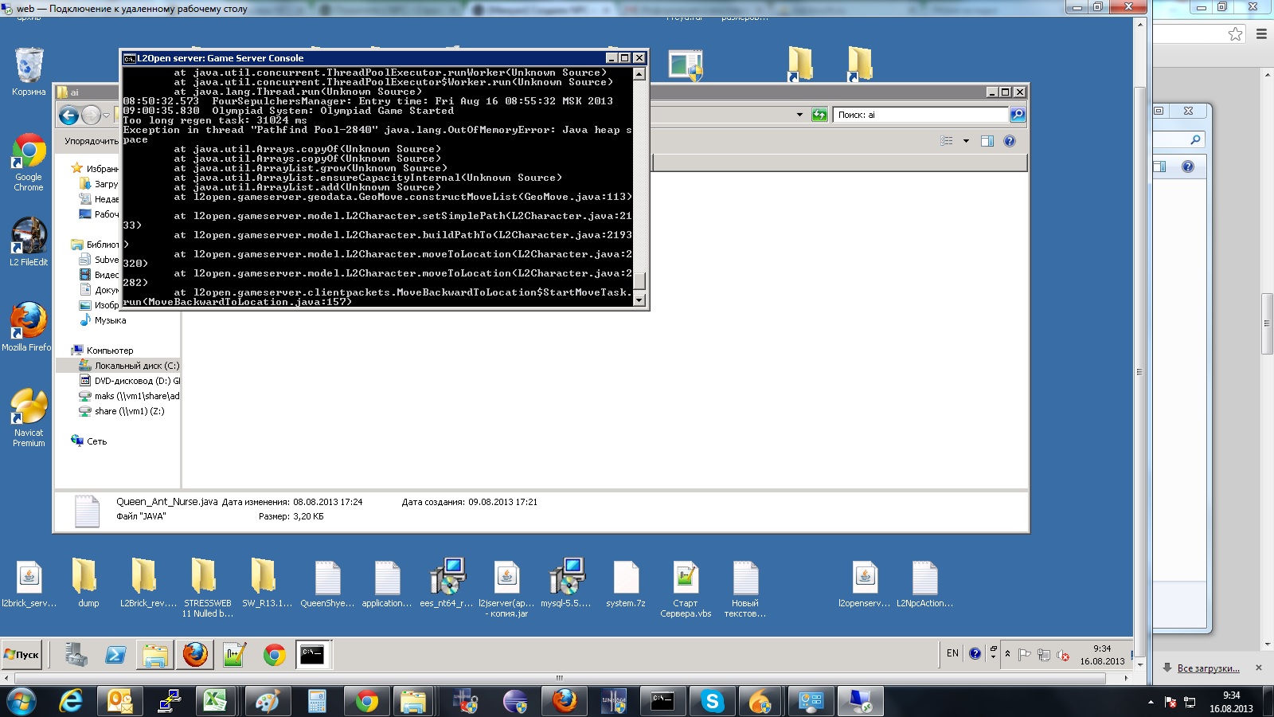Select the STRESSWEB 11 Nulled folder
The width and height of the screenshot is (1274, 717).
pyautogui.click(x=208, y=588)
